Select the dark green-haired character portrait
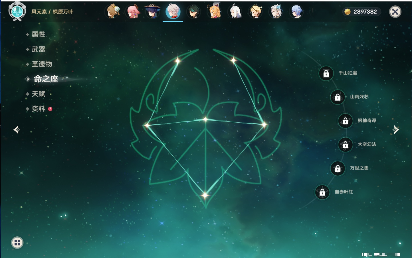 coord(194,12)
